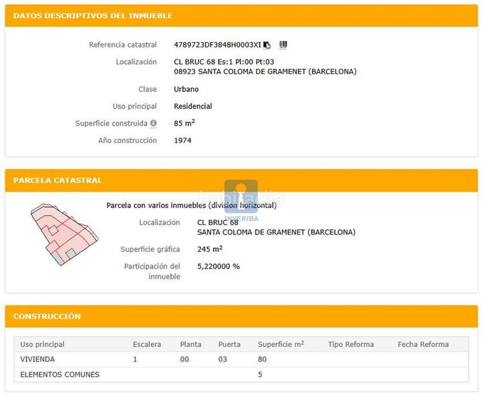Click the Parcela con varios inmuebles text

191,206
